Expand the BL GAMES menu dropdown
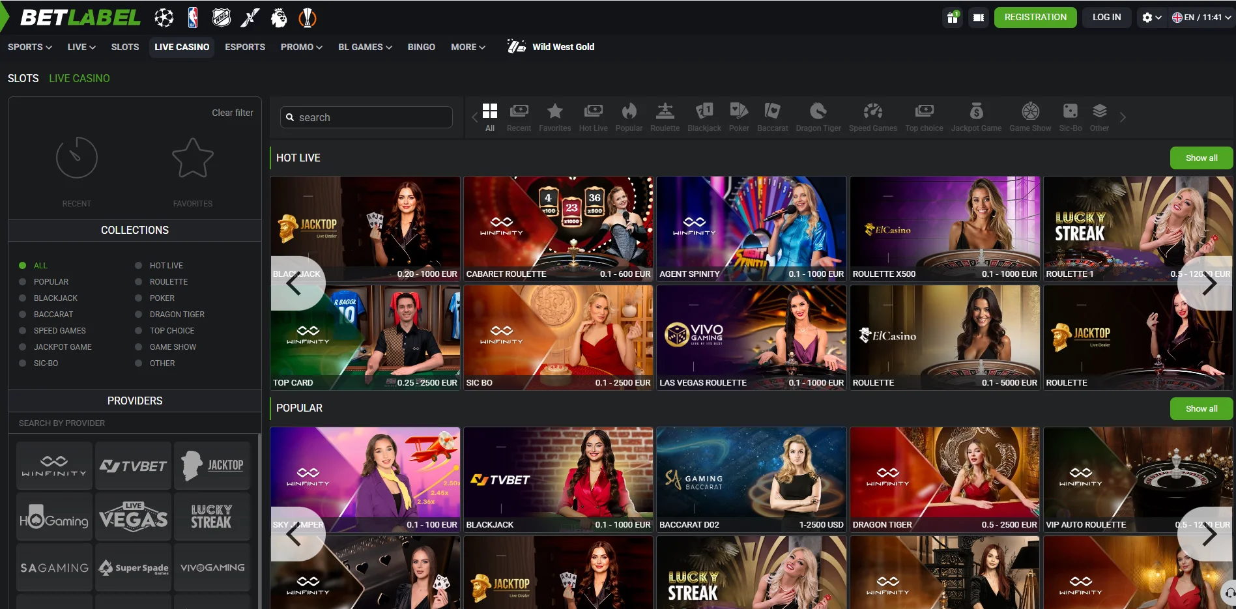 pyautogui.click(x=365, y=47)
